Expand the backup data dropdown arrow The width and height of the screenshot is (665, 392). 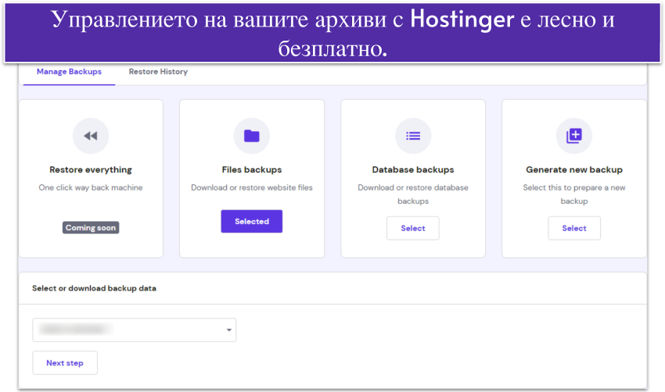[228, 330]
